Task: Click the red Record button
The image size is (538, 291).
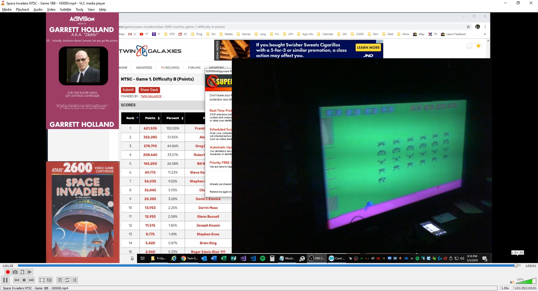Action: pyautogui.click(x=8, y=272)
